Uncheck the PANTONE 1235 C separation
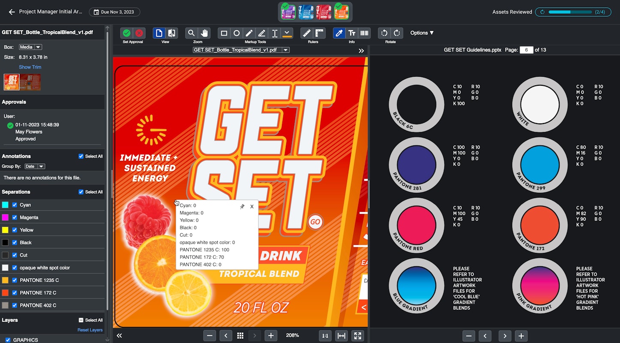 tap(15, 280)
